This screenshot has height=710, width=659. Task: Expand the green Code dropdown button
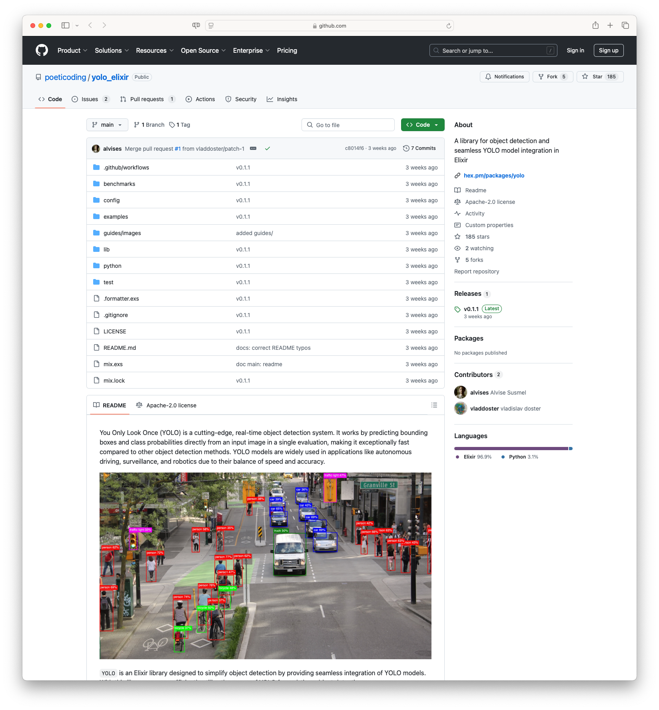coord(423,125)
